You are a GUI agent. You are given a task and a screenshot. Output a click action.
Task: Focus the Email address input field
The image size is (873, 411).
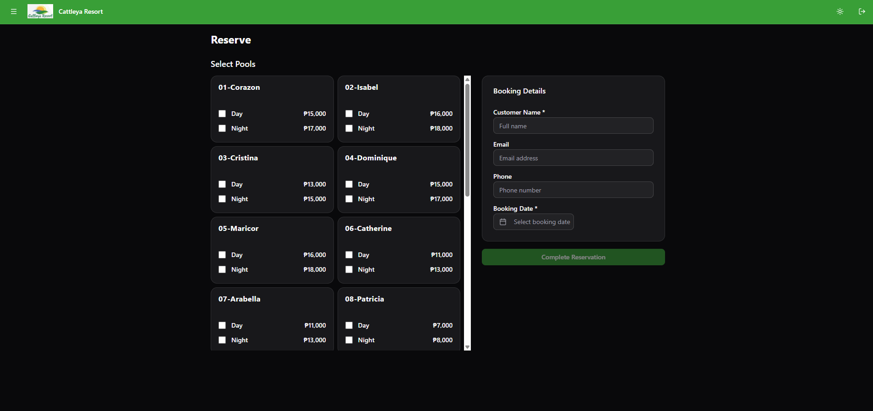(573, 158)
